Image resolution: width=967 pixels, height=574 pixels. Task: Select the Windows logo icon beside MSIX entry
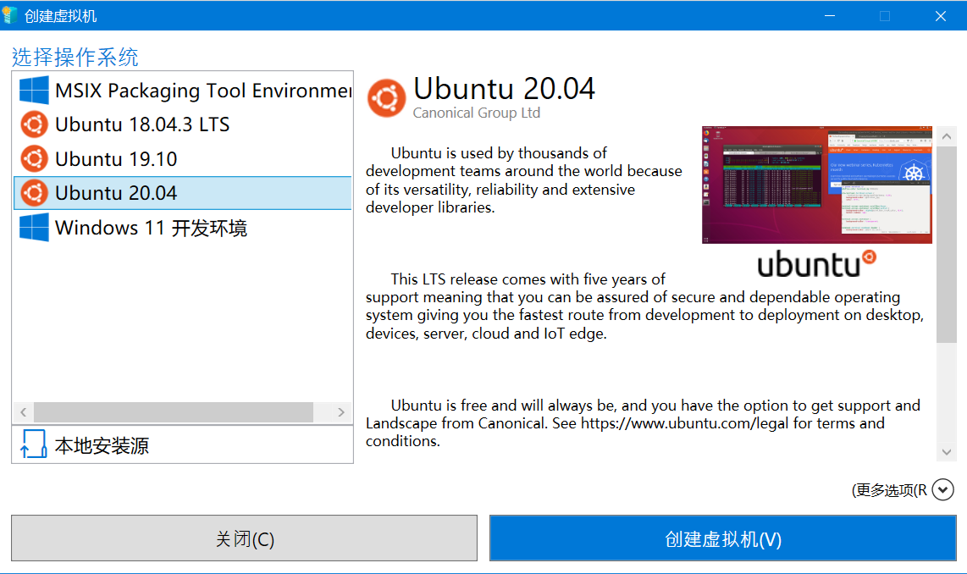(32, 91)
